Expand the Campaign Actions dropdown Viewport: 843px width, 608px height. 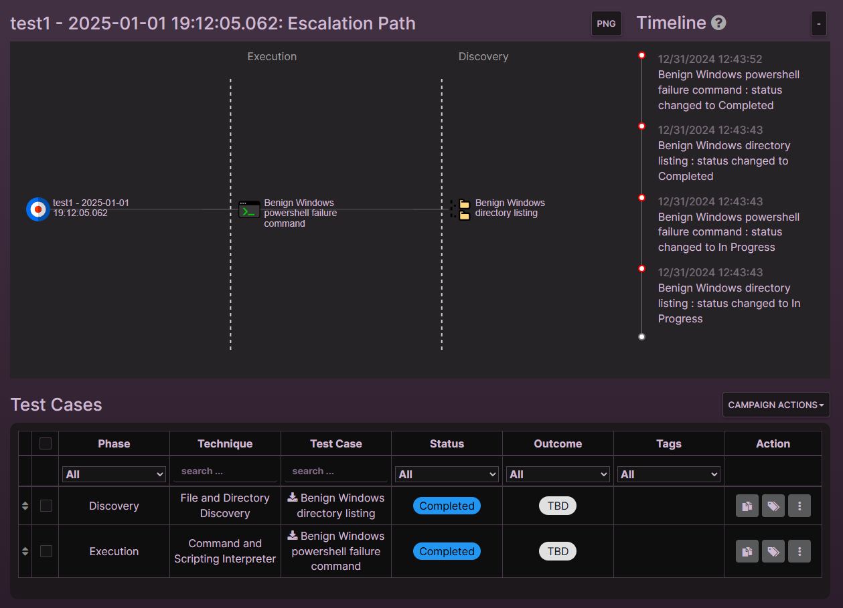pyautogui.click(x=775, y=405)
